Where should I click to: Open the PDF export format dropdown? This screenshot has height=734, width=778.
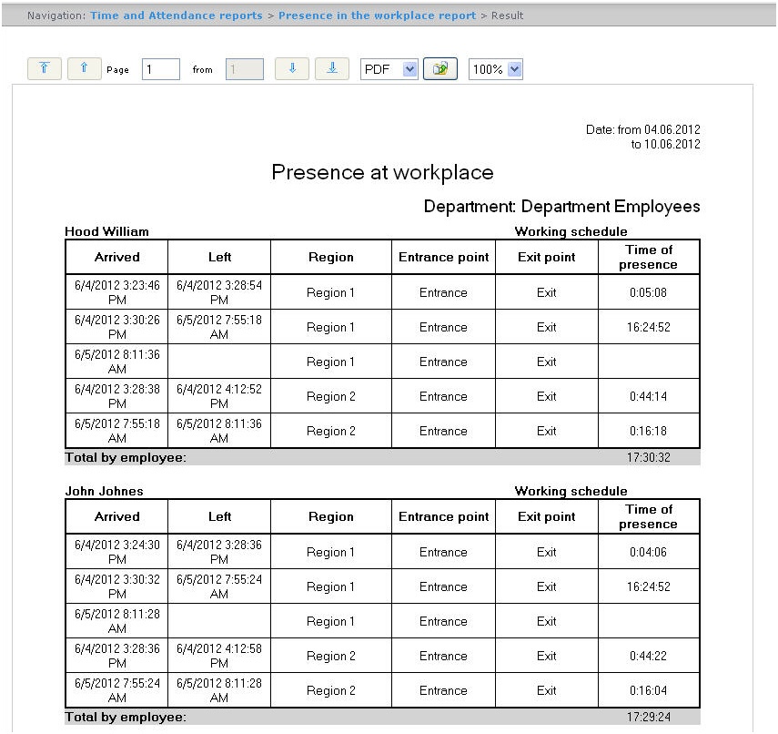coord(389,69)
